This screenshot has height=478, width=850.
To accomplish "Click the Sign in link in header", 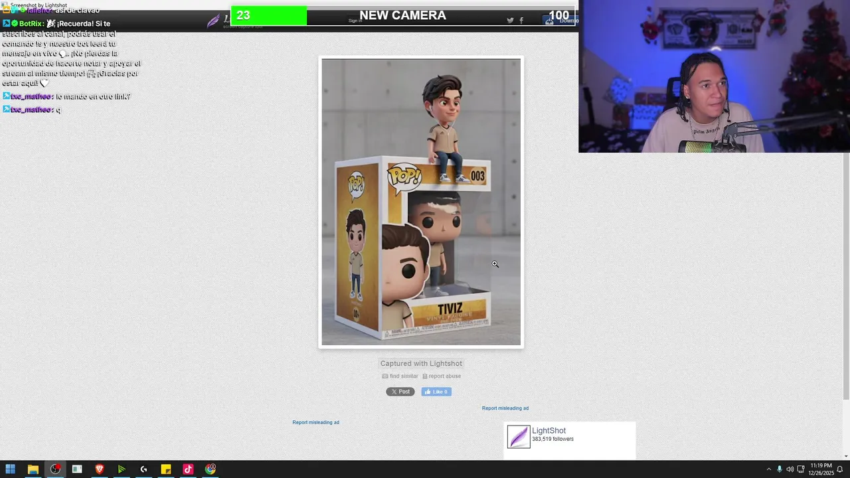I will click(x=355, y=21).
